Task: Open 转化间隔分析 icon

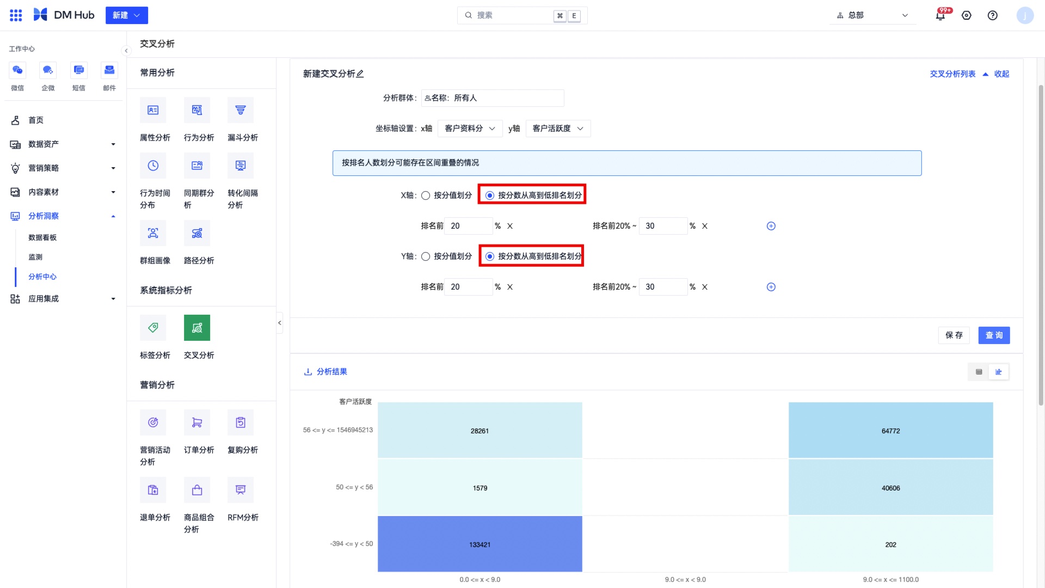Action: coord(241,166)
